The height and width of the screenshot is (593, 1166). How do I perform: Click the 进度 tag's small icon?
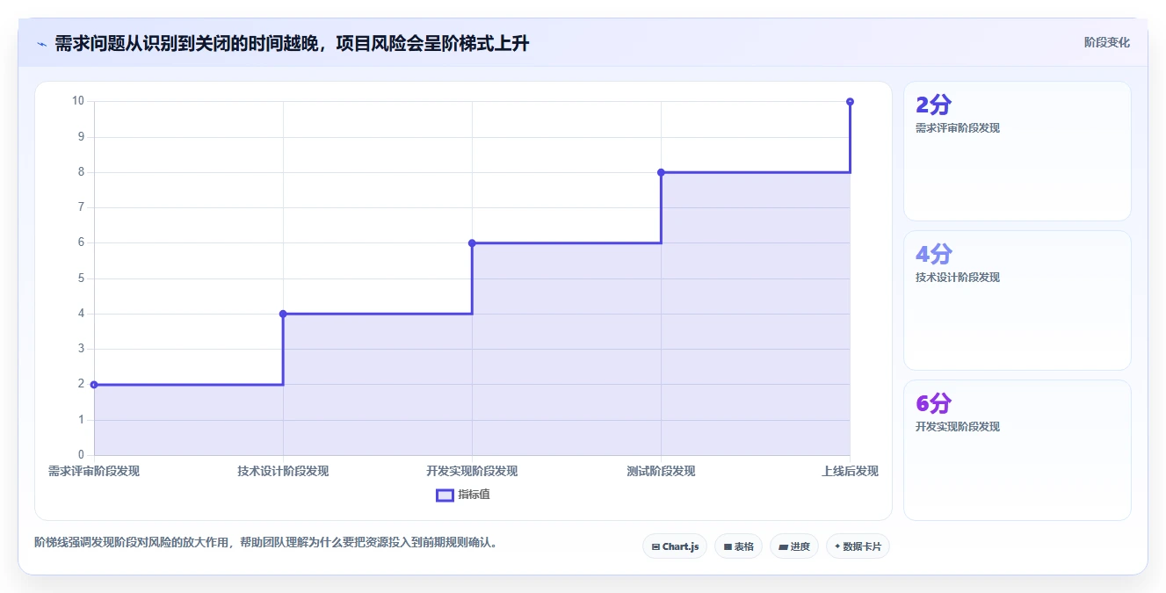pyautogui.click(x=783, y=546)
